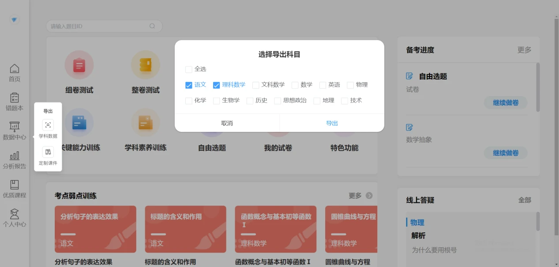Check the 数学 checkbox
559x267 pixels.
[295, 85]
